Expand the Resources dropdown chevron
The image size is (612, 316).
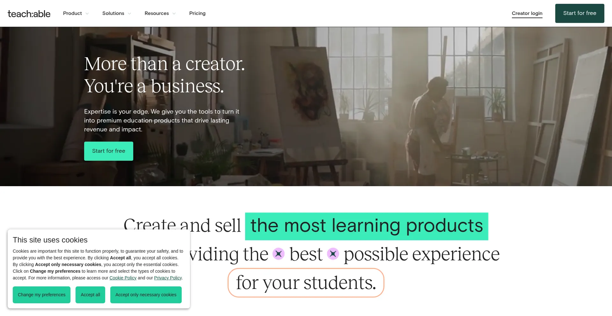(174, 14)
